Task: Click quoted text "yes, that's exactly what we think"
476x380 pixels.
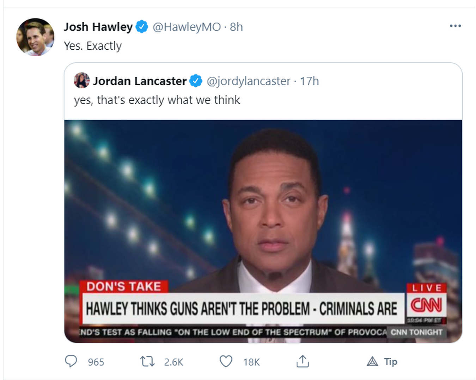Action: click(x=157, y=100)
